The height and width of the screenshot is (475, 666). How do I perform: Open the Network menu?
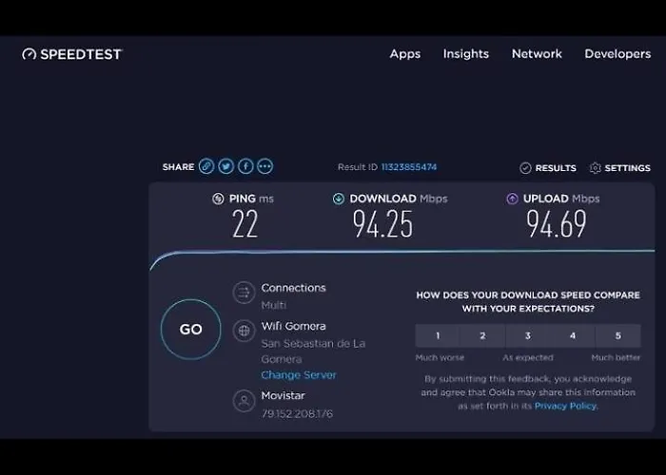[537, 54]
